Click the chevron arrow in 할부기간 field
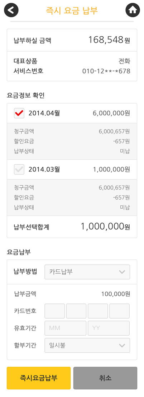 tap(122, 346)
